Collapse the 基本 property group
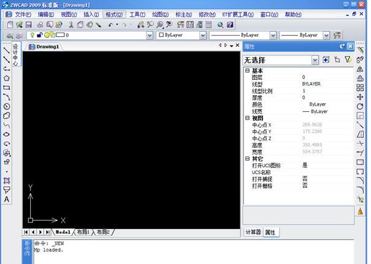The height and width of the screenshot is (264, 371). coord(247,71)
